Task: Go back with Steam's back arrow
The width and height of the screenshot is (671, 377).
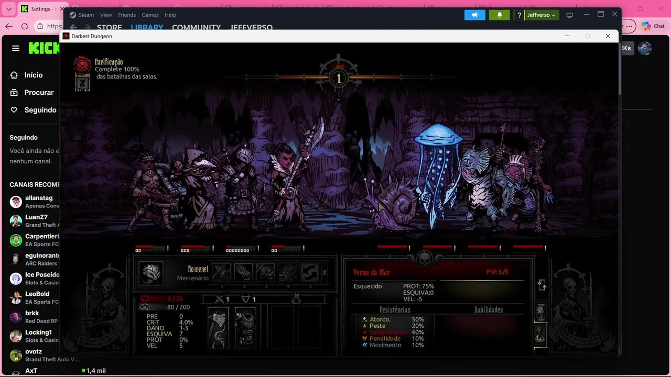Action: click(x=73, y=27)
